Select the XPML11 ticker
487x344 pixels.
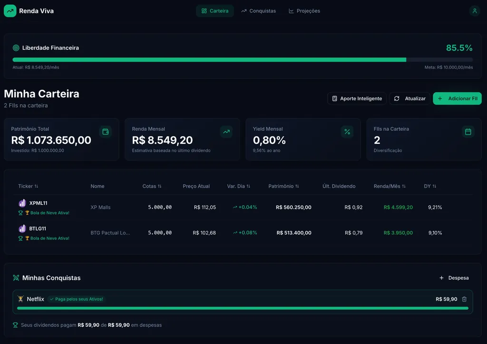pyautogui.click(x=38, y=203)
